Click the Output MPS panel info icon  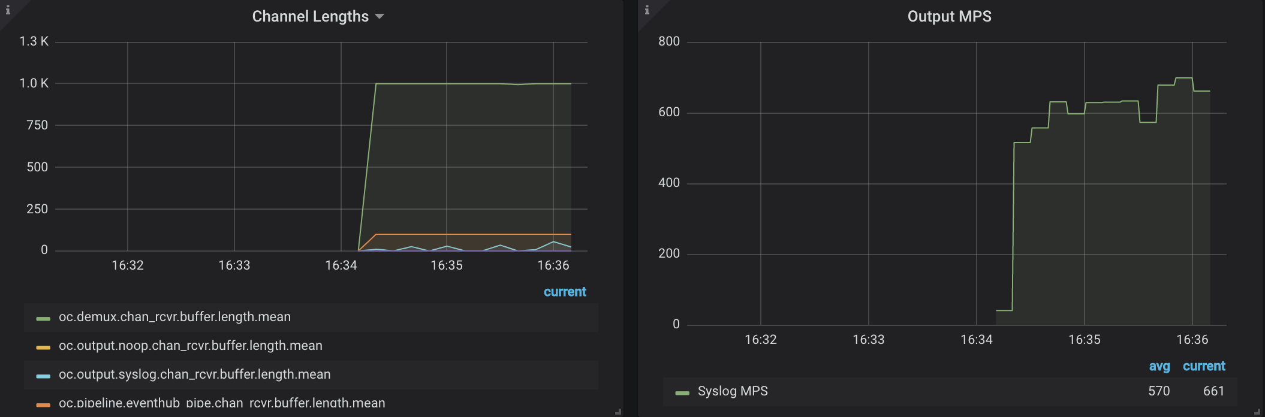[647, 10]
